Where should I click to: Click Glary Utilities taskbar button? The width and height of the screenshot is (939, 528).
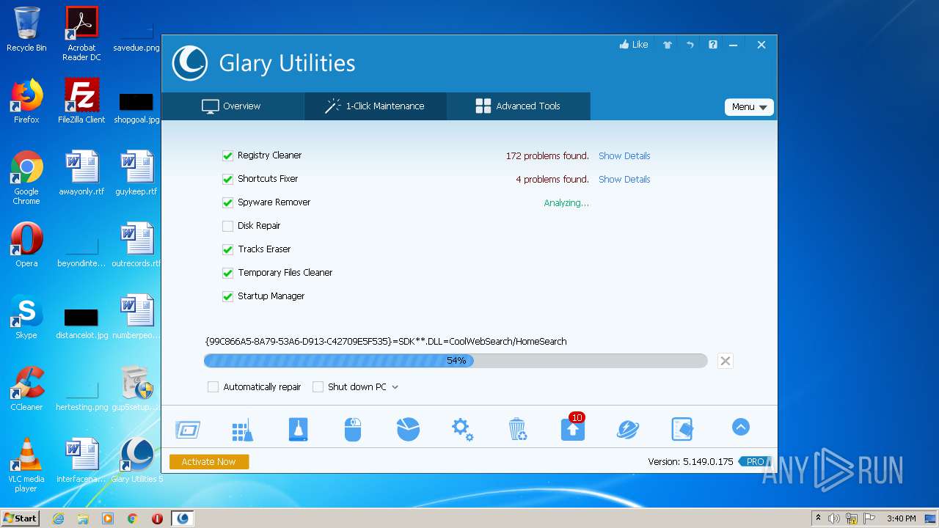183,518
